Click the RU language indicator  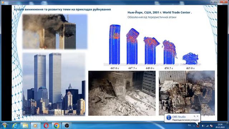pos(189,125)
